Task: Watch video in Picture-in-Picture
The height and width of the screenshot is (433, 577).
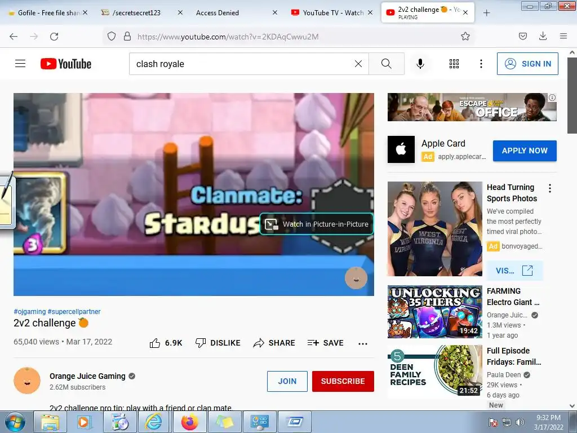Action: point(317,224)
